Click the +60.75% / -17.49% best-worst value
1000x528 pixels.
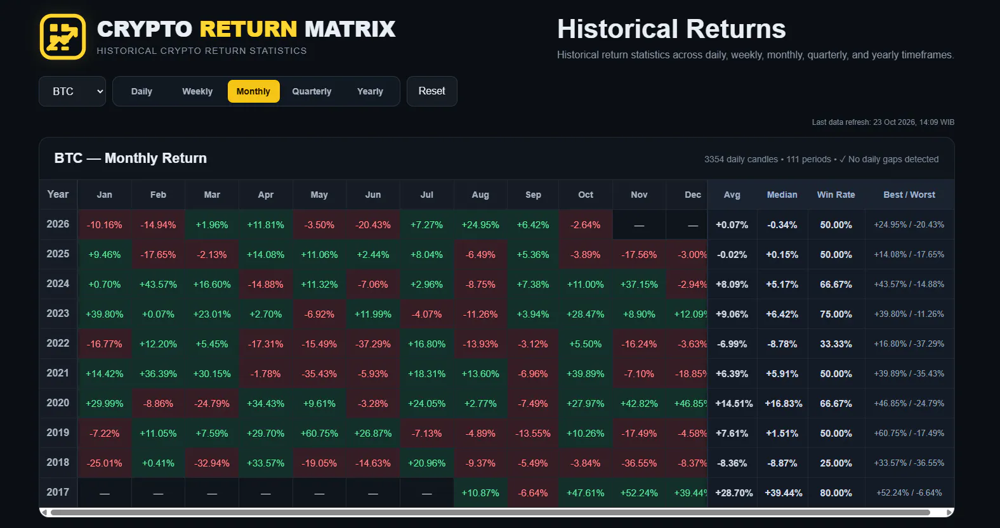(909, 434)
